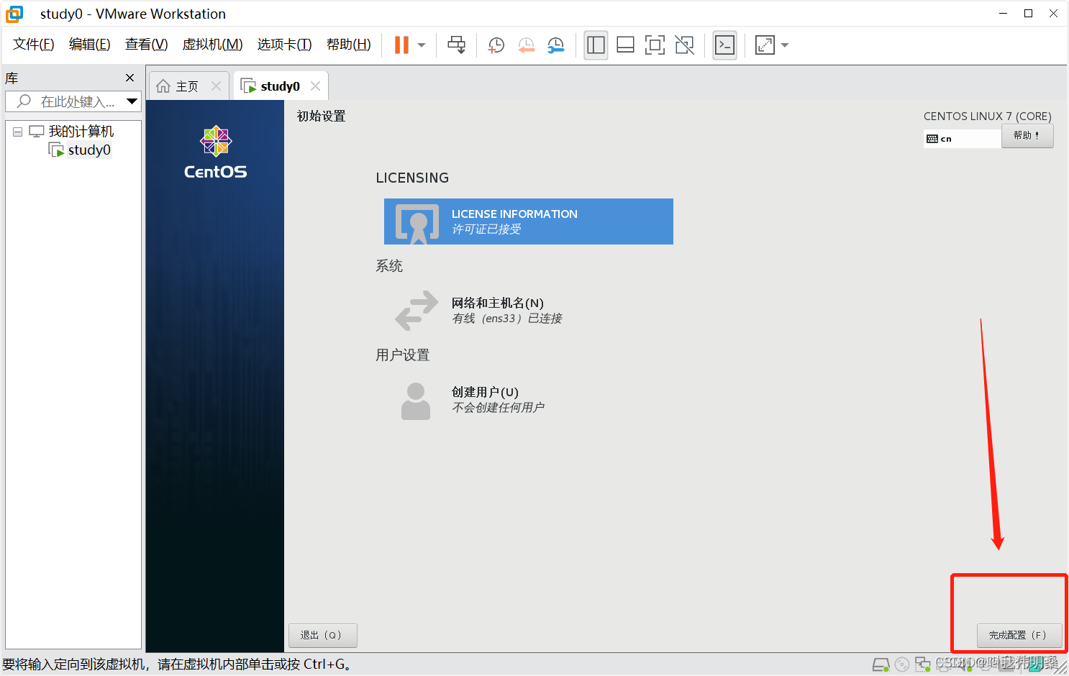The image size is (1069, 676).
Task: Click the 退出(Q) button
Action: point(322,636)
